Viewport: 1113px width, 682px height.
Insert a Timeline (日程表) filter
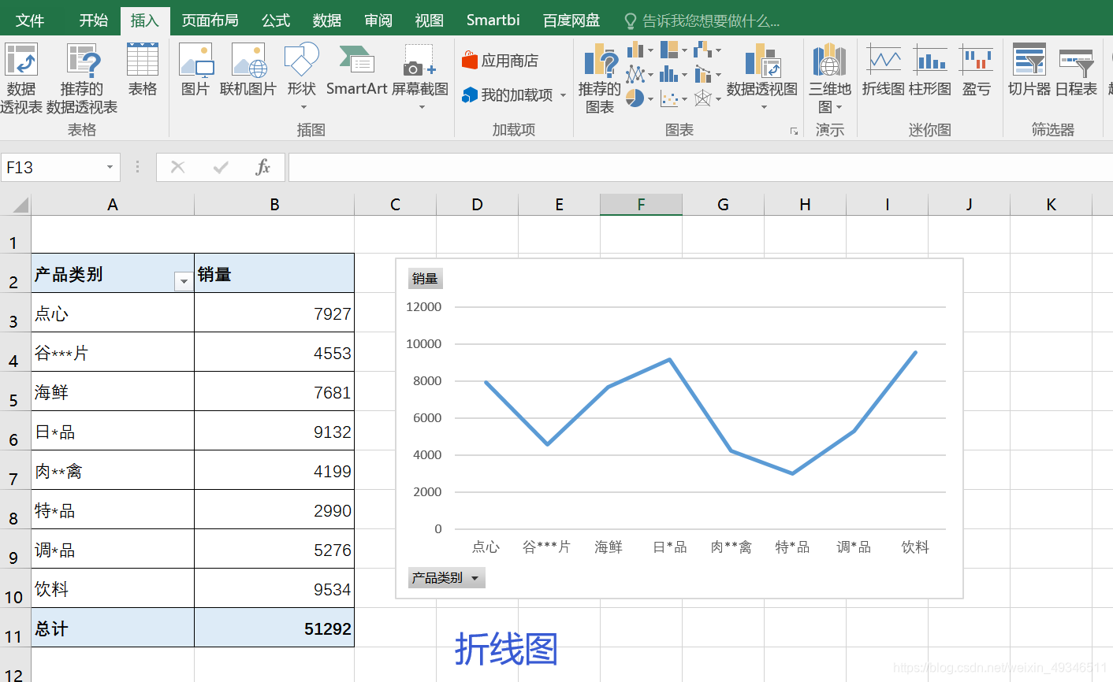tap(1076, 71)
